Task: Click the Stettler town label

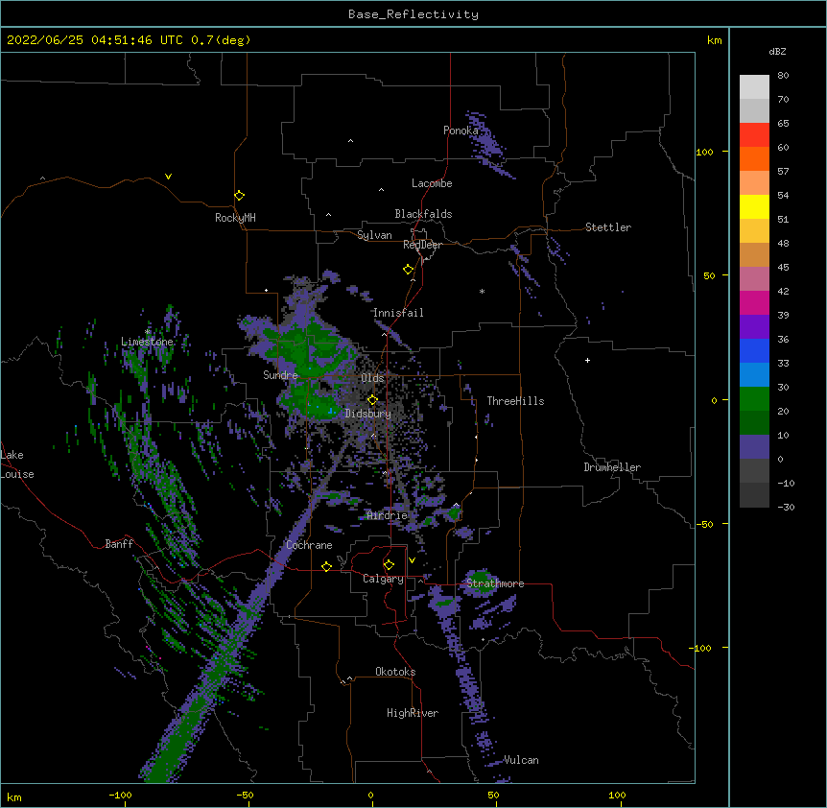Action: point(607,227)
